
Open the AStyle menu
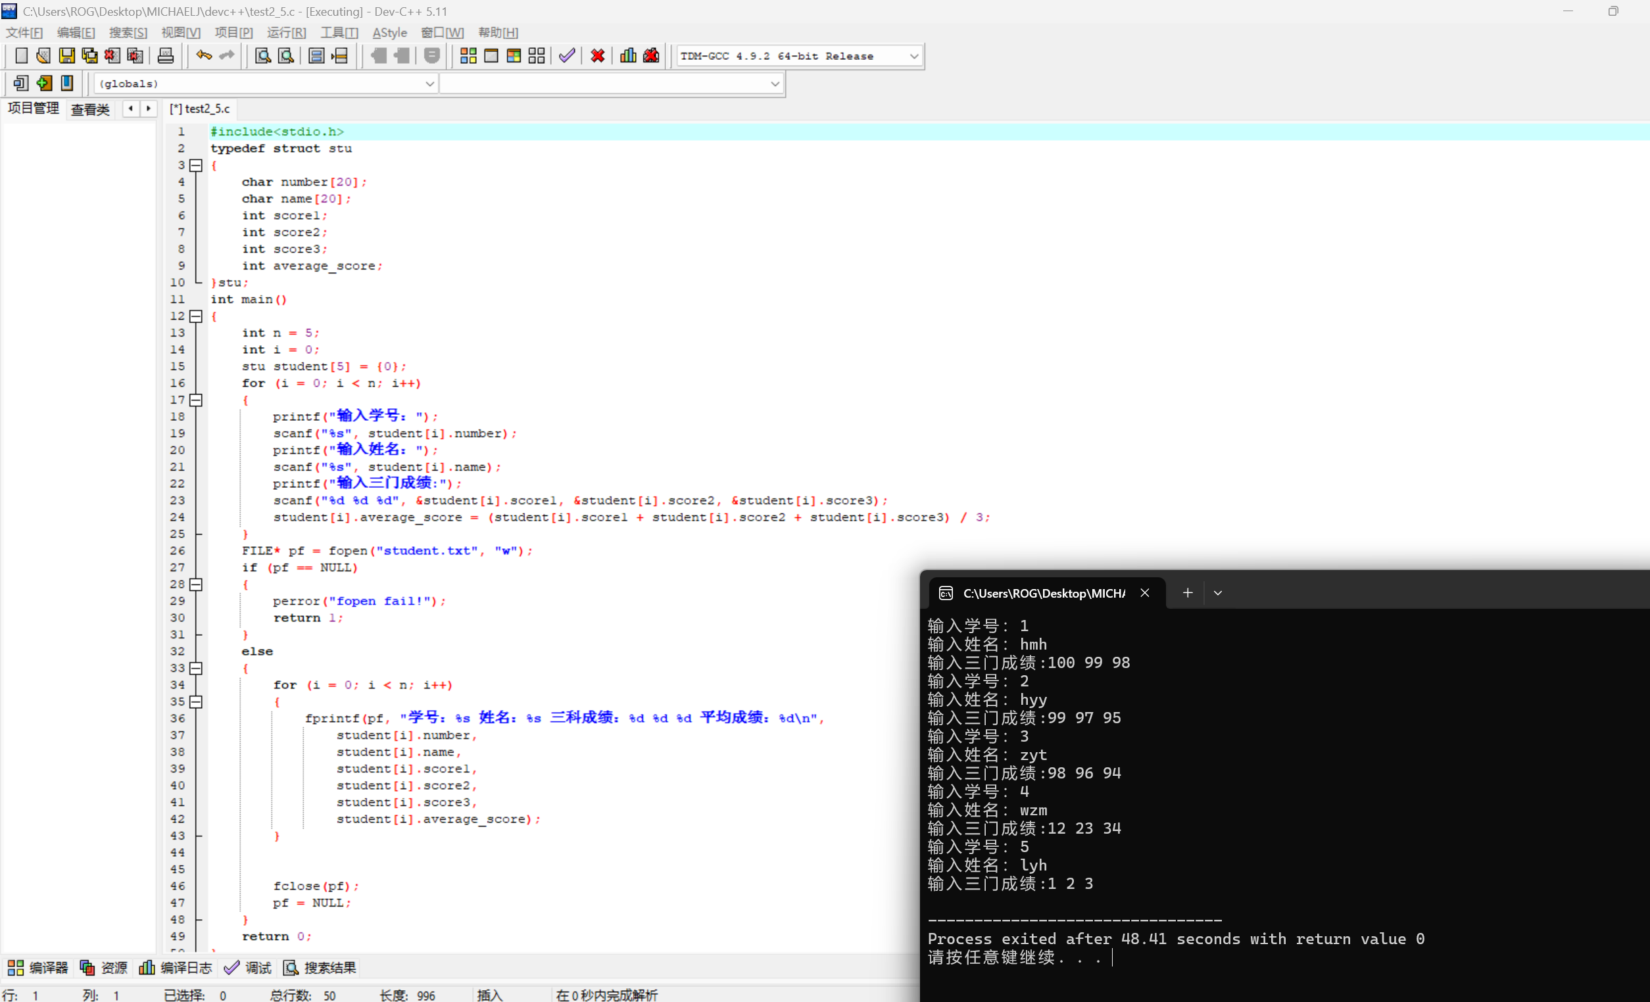pos(389,32)
